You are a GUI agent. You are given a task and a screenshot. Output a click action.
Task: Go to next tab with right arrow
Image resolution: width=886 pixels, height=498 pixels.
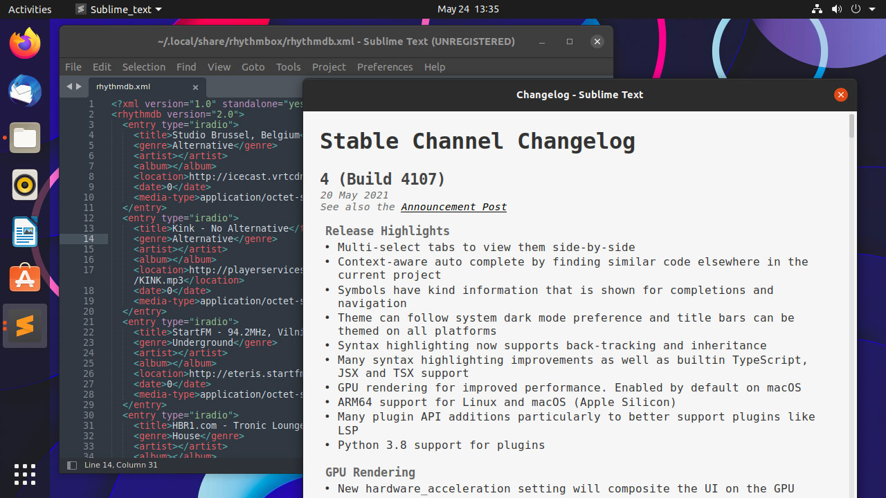point(79,86)
